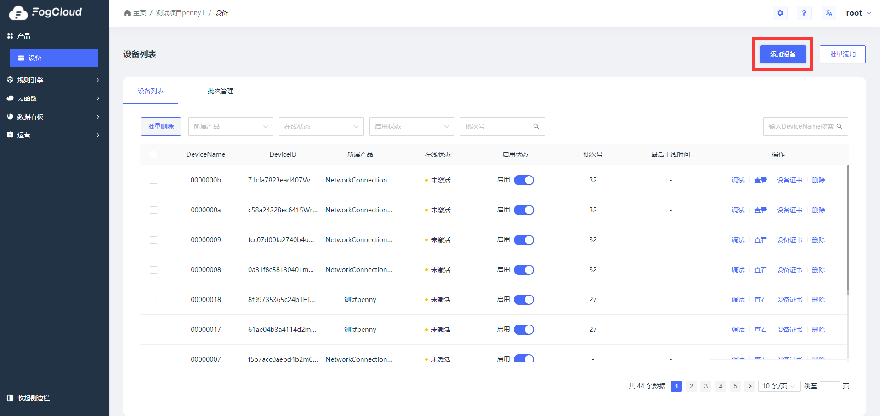The width and height of the screenshot is (880, 416).
Task: Toggle the enable switch for device 00000008
Action: (523, 270)
